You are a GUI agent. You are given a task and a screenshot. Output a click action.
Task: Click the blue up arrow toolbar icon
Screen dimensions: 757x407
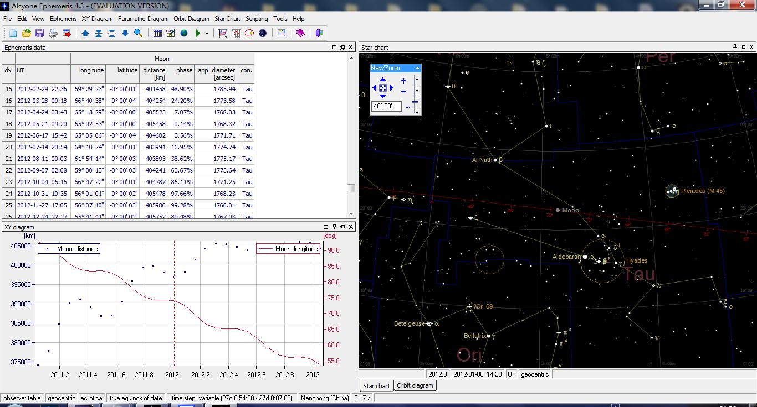click(x=85, y=33)
